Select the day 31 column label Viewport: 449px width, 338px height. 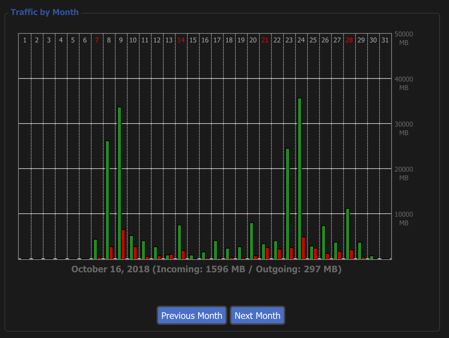(x=385, y=40)
